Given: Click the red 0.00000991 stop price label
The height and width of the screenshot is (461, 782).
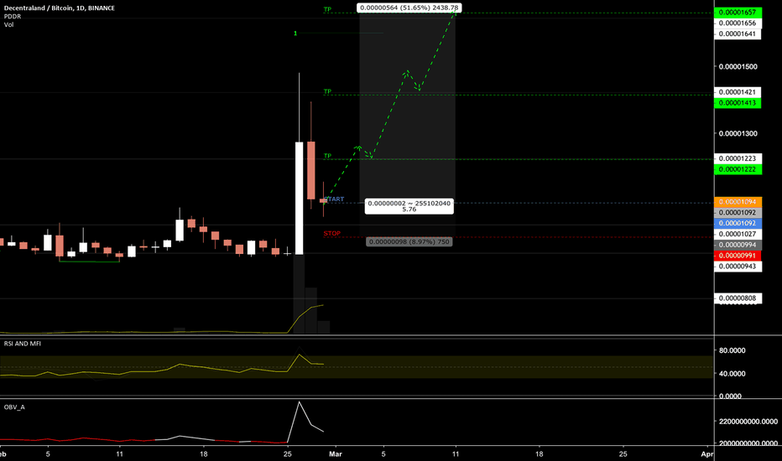Looking at the screenshot, I should coord(738,256).
